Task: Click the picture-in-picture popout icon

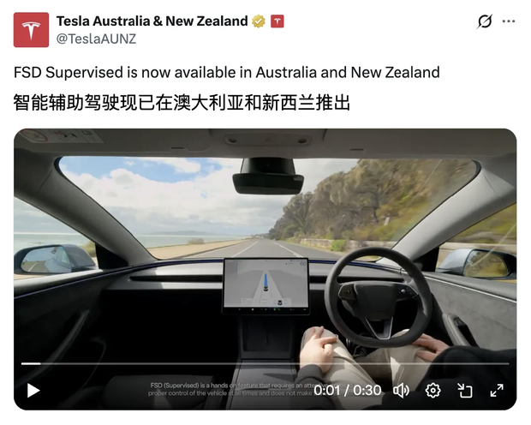Action: coord(464,391)
